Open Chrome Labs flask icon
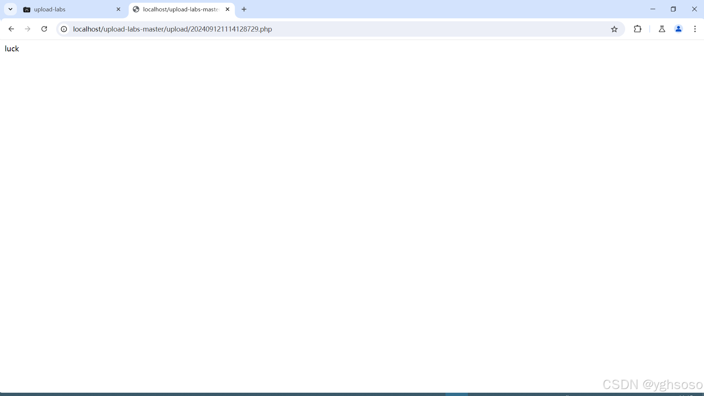Image resolution: width=704 pixels, height=396 pixels. [x=662, y=29]
